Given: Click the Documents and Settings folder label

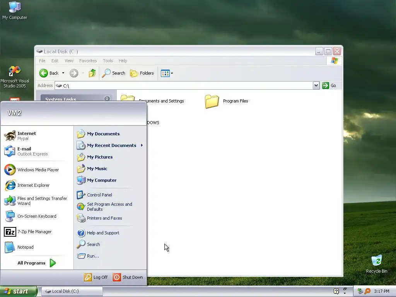Looking at the screenshot, I should (x=161, y=101).
